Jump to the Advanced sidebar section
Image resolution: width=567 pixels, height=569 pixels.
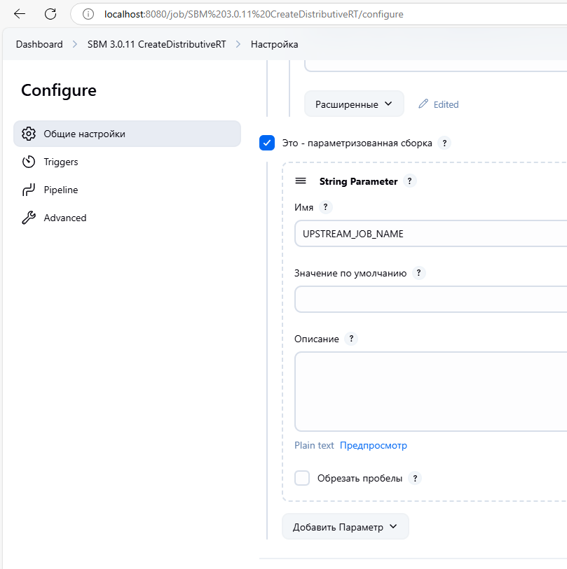(x=65, y=218)
